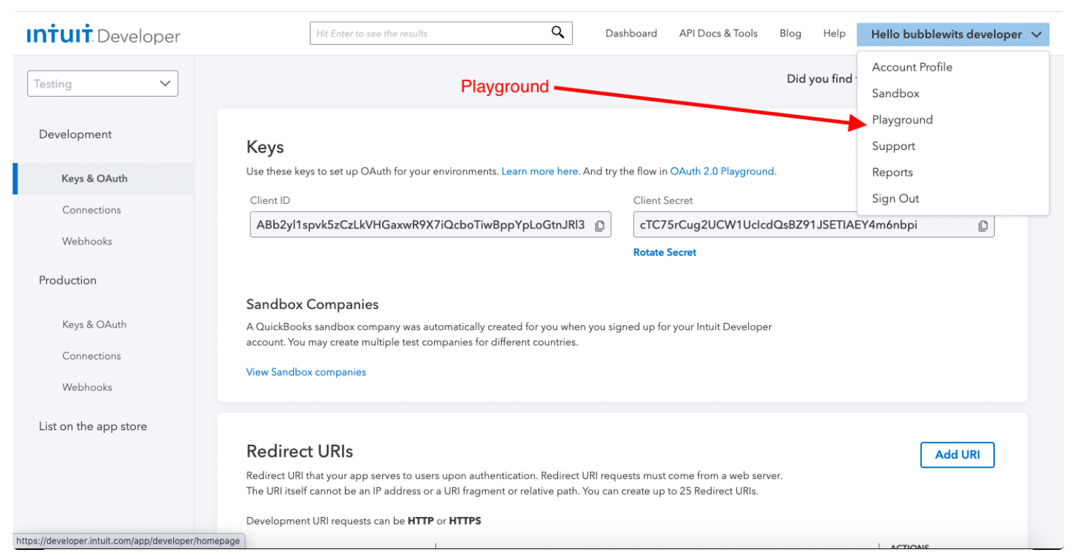
Task: Choose Playground in the user menu
Action: pyautogui.click(x=902, y=120)
